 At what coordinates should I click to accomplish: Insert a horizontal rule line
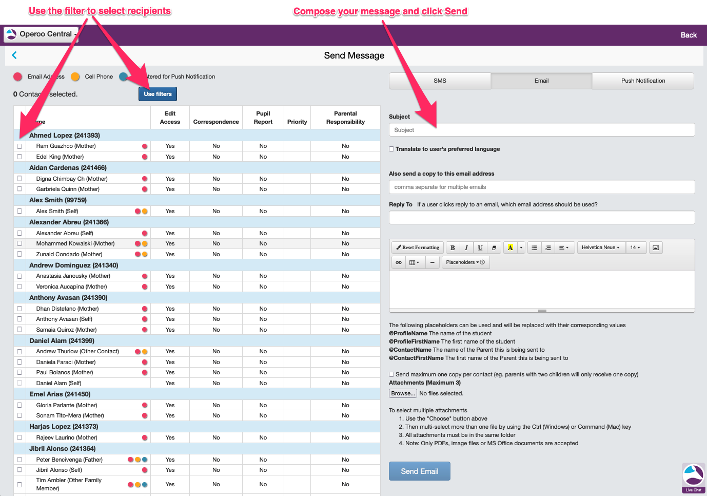tap(433, 262)
